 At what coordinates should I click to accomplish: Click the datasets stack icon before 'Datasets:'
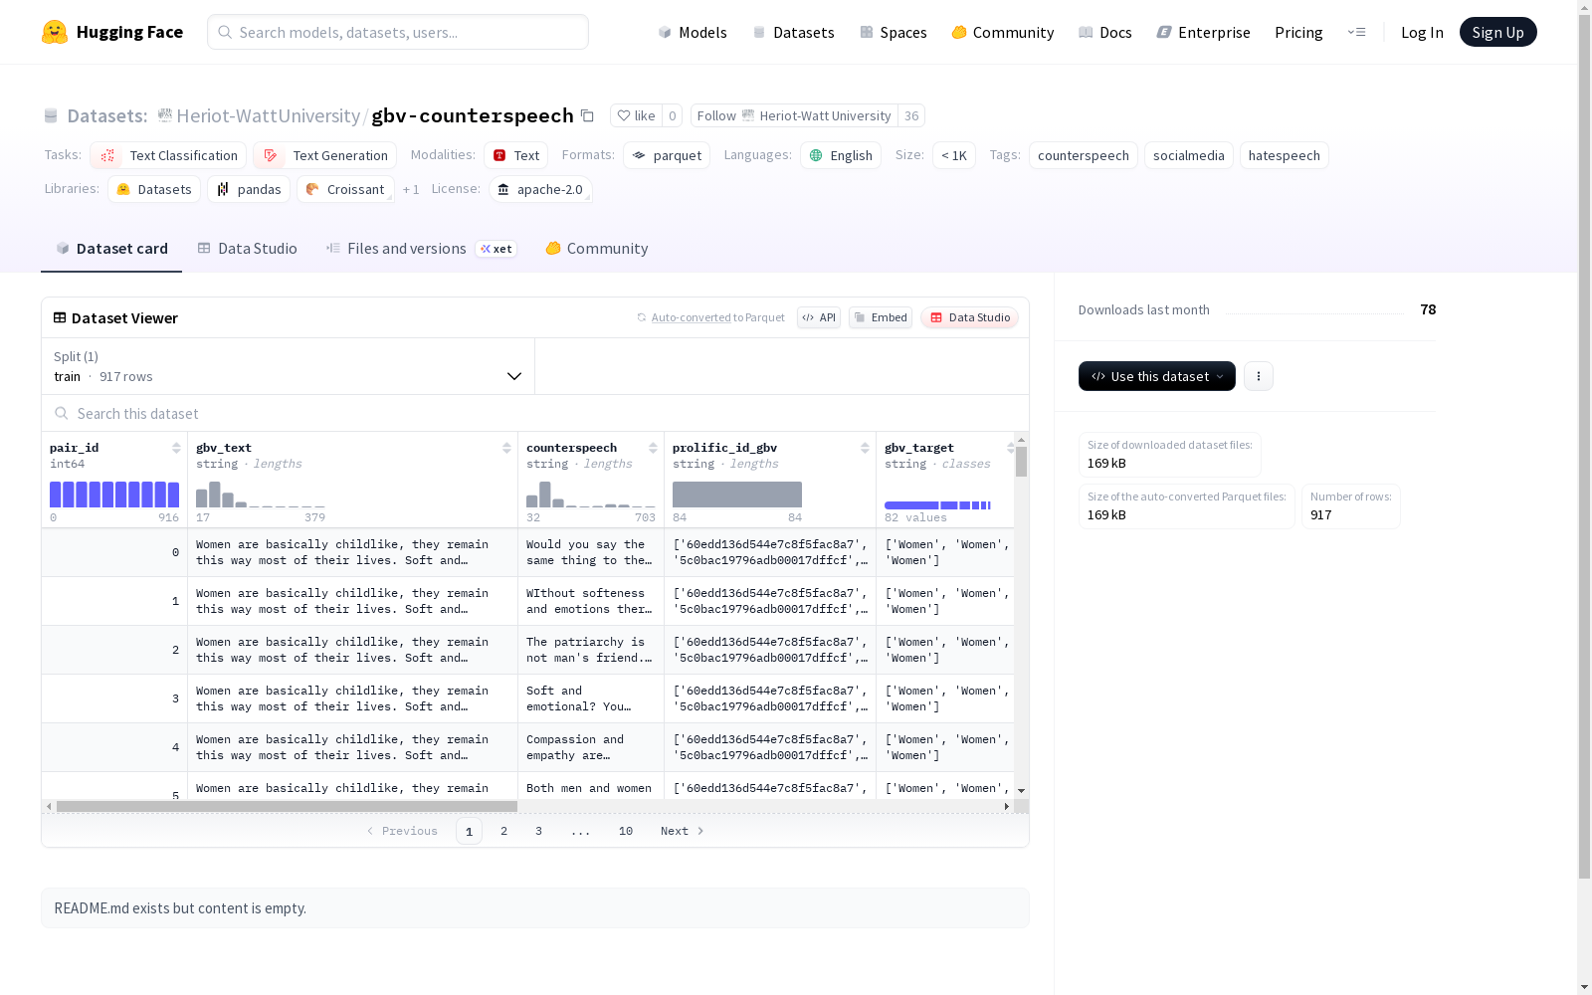coord(51,115)
